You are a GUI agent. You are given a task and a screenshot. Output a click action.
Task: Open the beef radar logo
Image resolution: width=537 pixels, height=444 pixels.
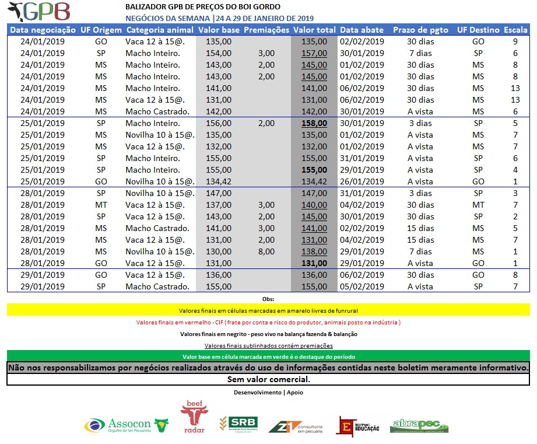193,417
